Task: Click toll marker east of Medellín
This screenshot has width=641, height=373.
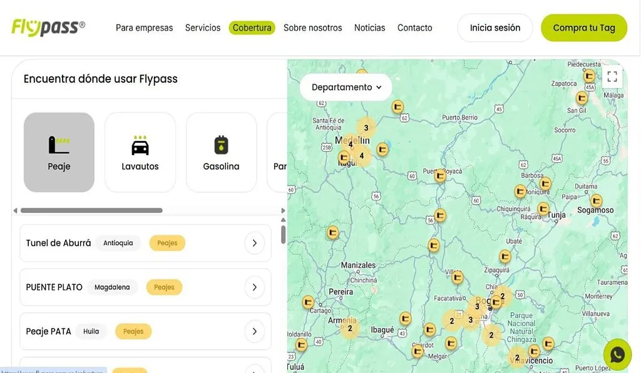Action: (x=382, y=150)
